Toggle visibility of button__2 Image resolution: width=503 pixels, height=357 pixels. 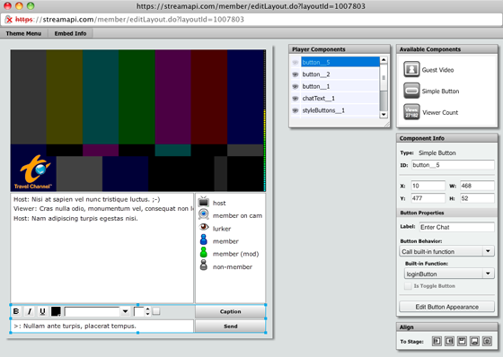click(296, 74)
